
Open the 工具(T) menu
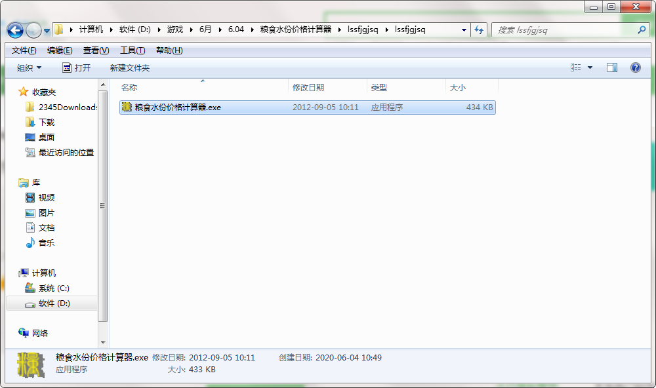pyautogui.click(x=133, y=50)
